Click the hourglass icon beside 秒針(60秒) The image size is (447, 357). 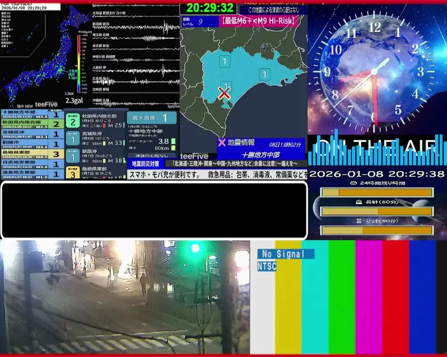pyautogui.click(x=359, y=221)
